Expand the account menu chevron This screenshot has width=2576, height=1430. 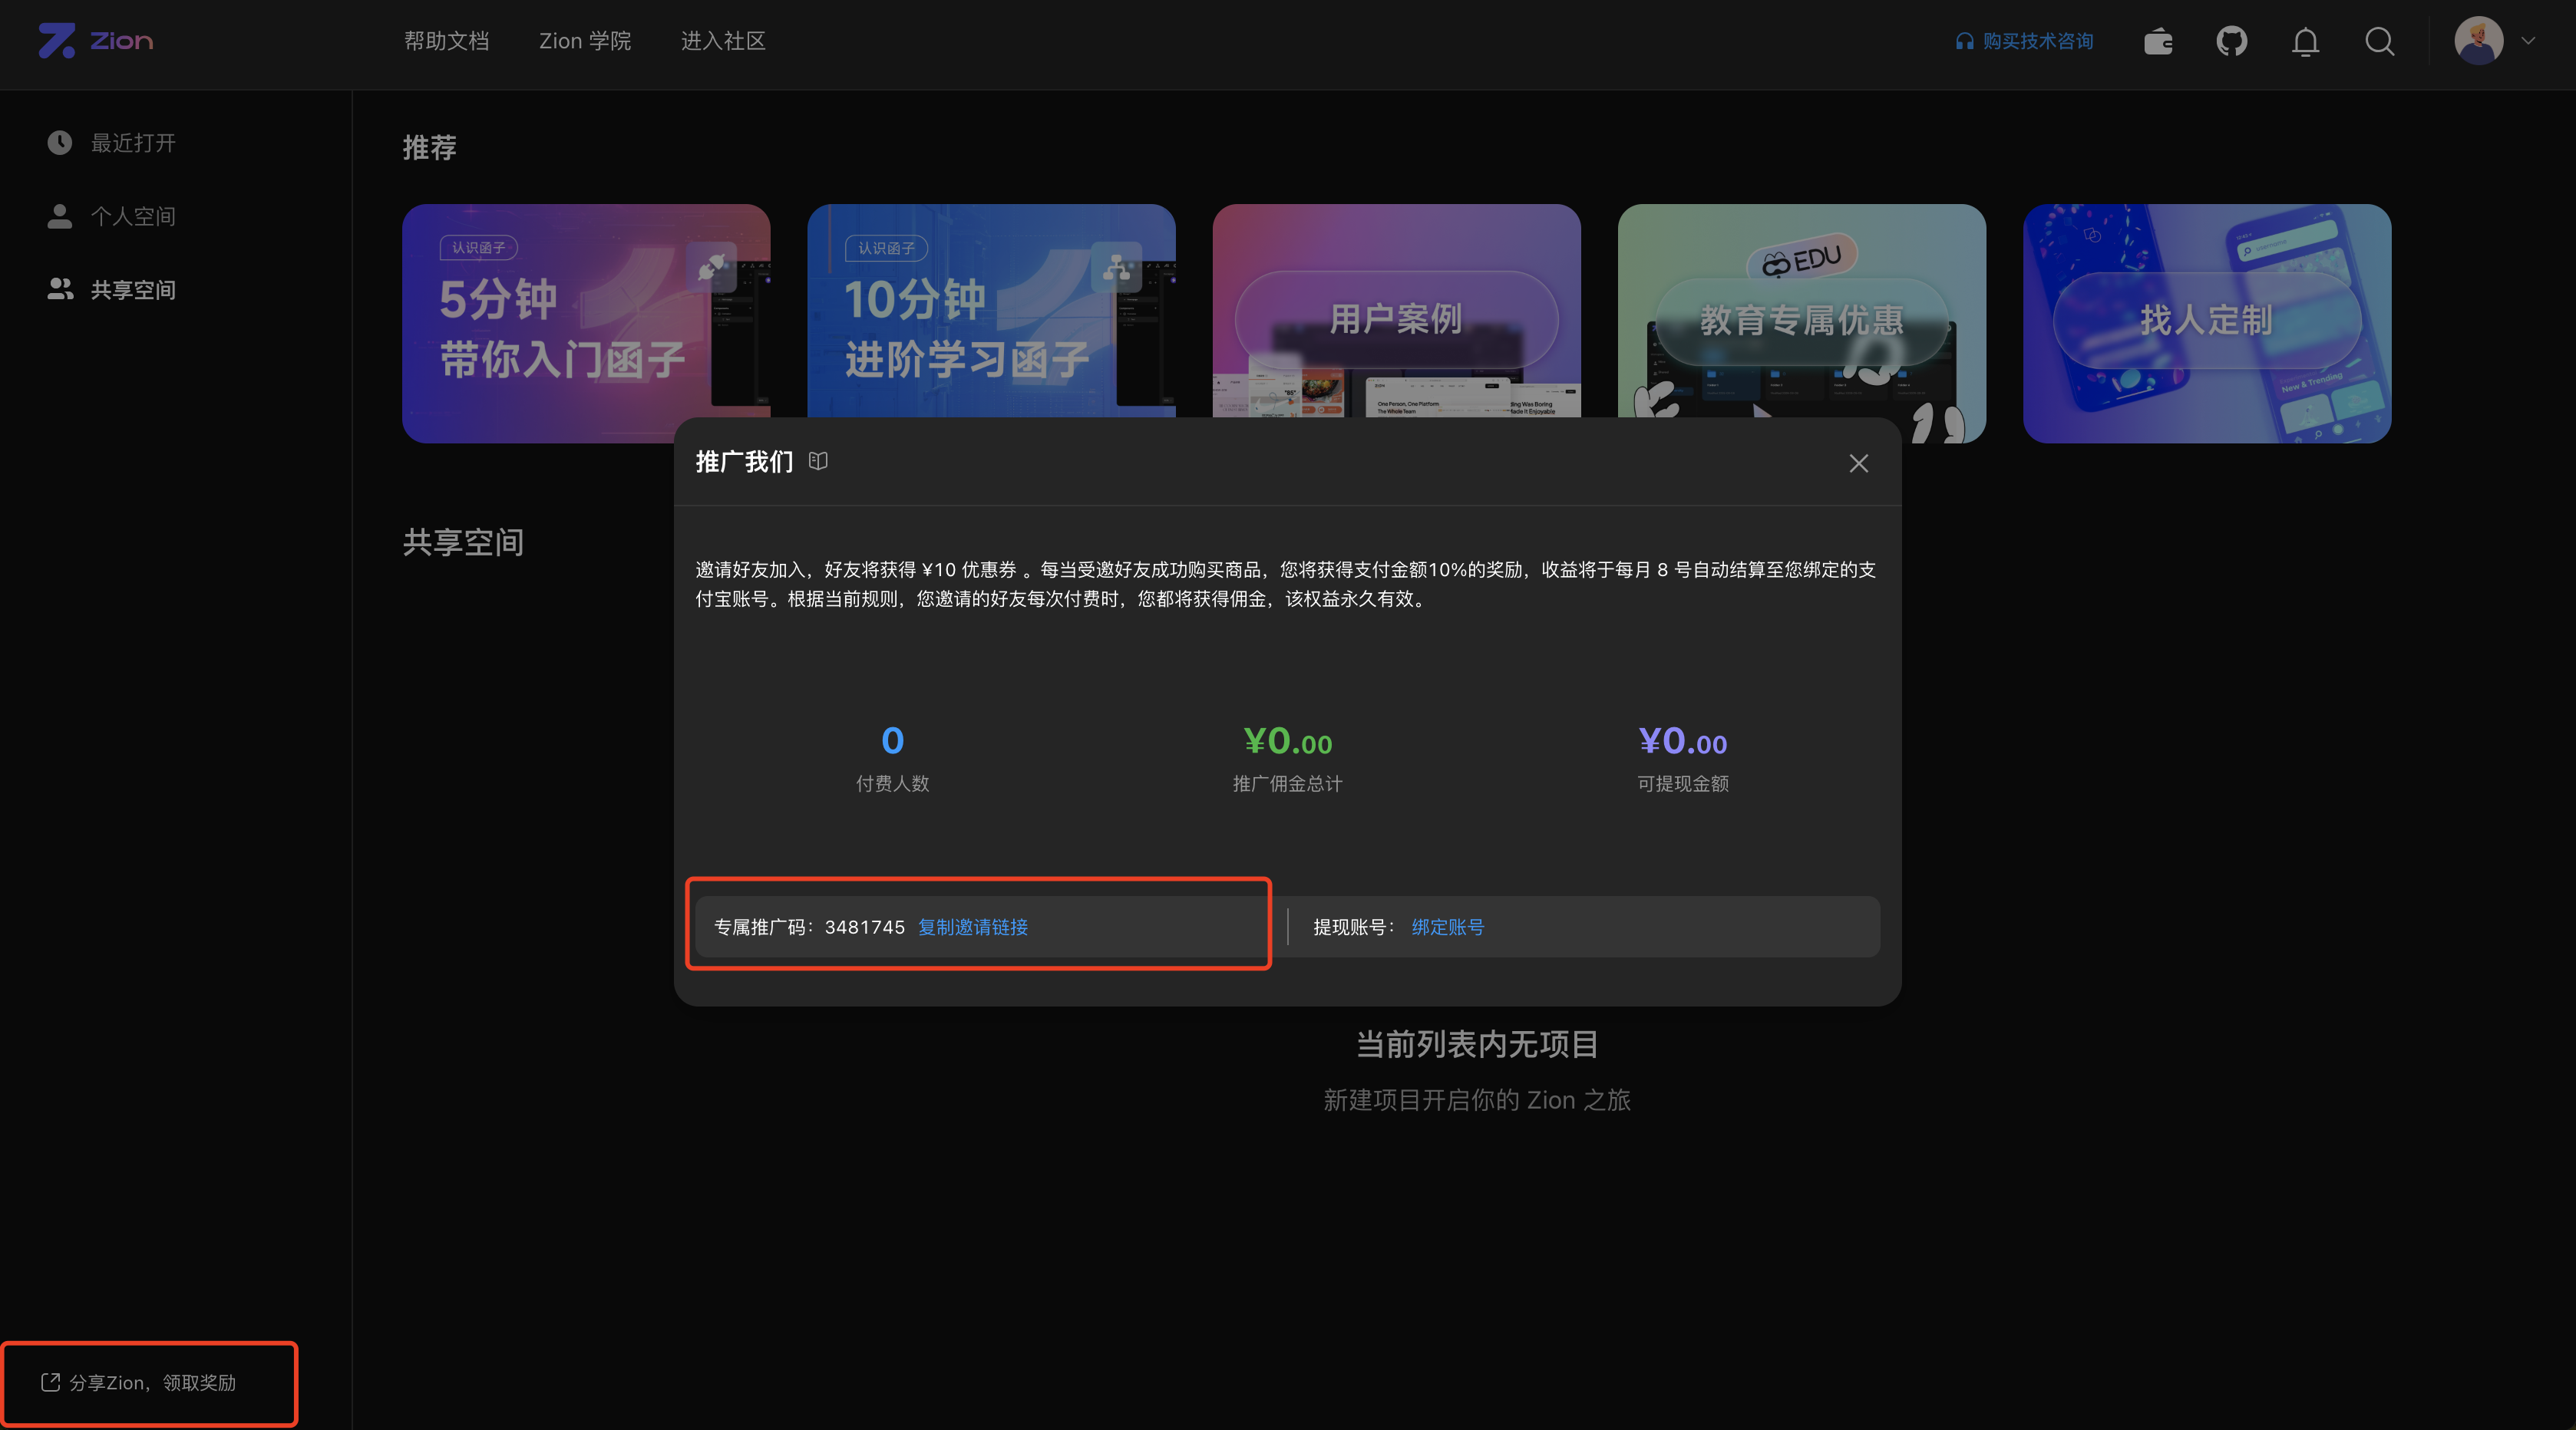2529,41
